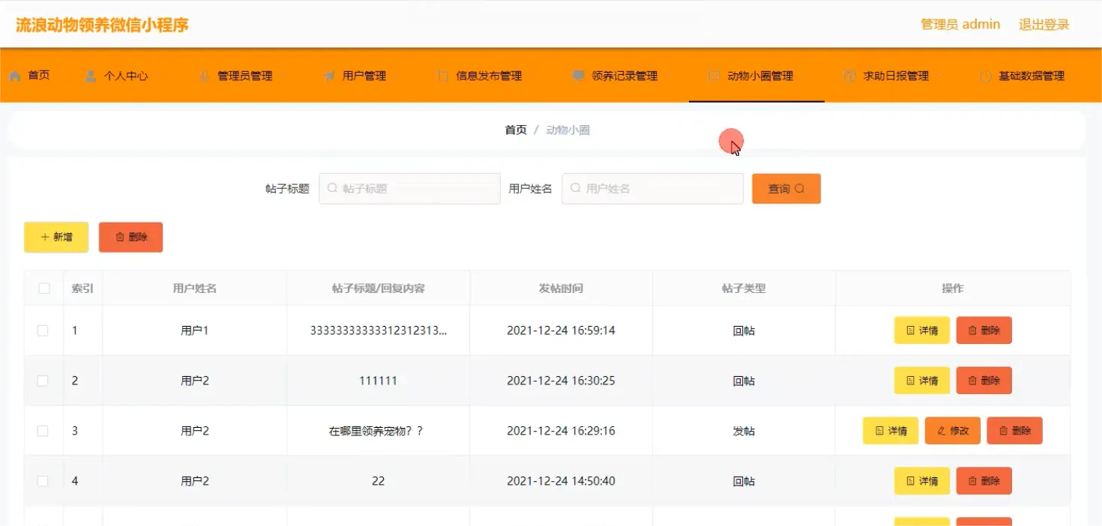The image size is (1102, 526).
Task: Open the 求助日报管理 menu
Action: click(887, 76)
